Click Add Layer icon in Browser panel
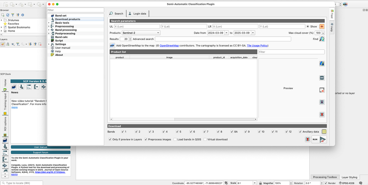 click(3, 15)
